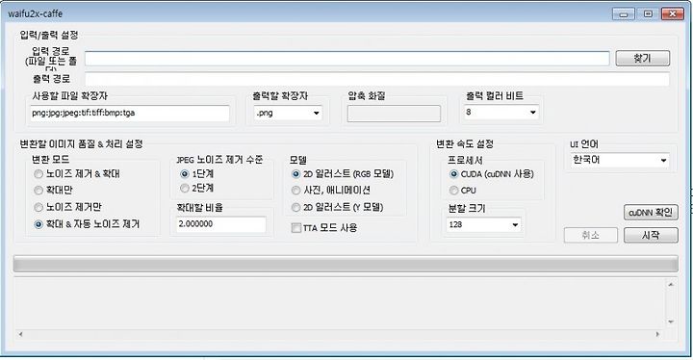
Task: Click the log scroll up arrow
Action: pos(671,284)
